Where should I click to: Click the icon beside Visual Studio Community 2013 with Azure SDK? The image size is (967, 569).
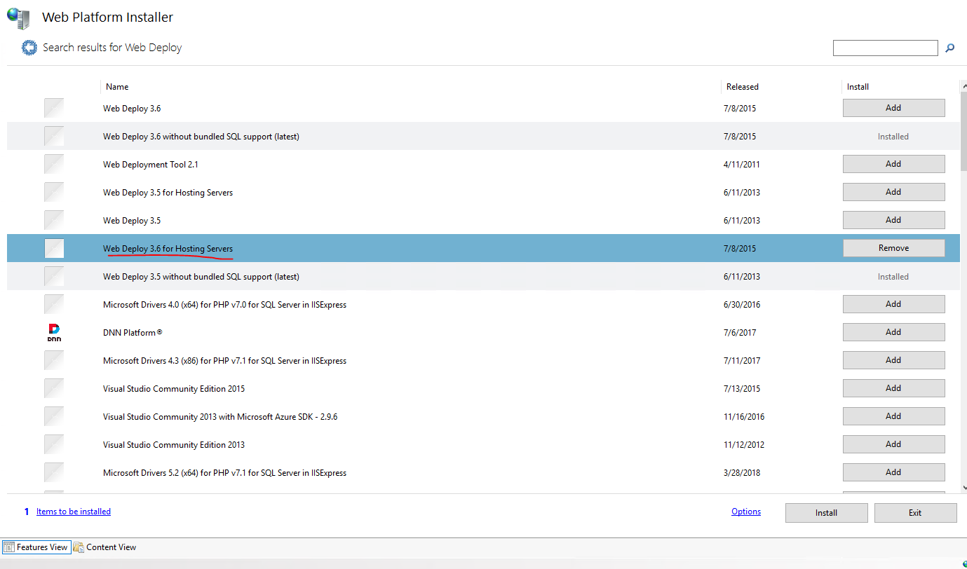54,416
